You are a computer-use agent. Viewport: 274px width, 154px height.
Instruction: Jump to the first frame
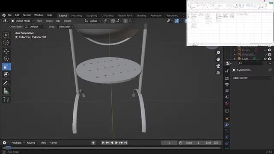click(x=103, y=142)
